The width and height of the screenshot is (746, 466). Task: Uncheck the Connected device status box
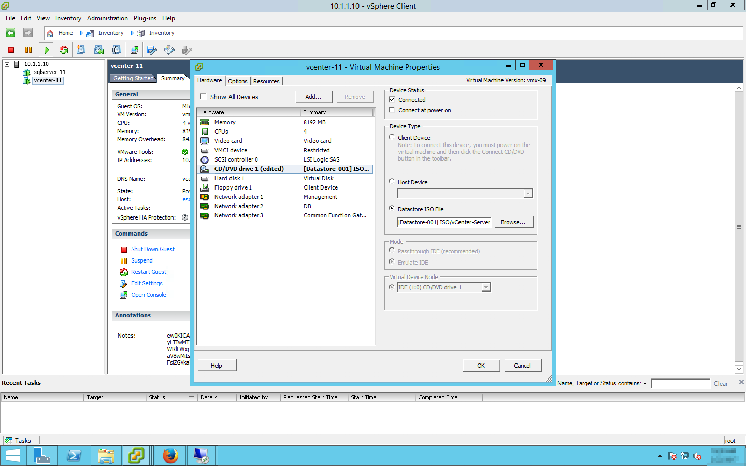point(392,100)
